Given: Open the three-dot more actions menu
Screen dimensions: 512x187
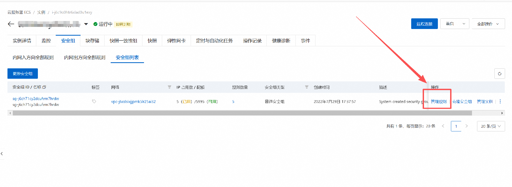Looking at the screenshot, I should (500, 101).
